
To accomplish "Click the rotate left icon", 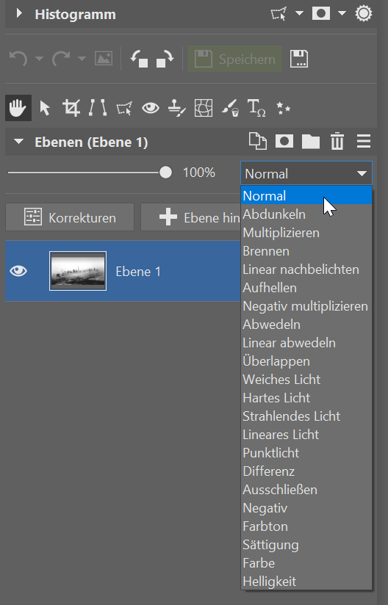I will coord(139,59).
